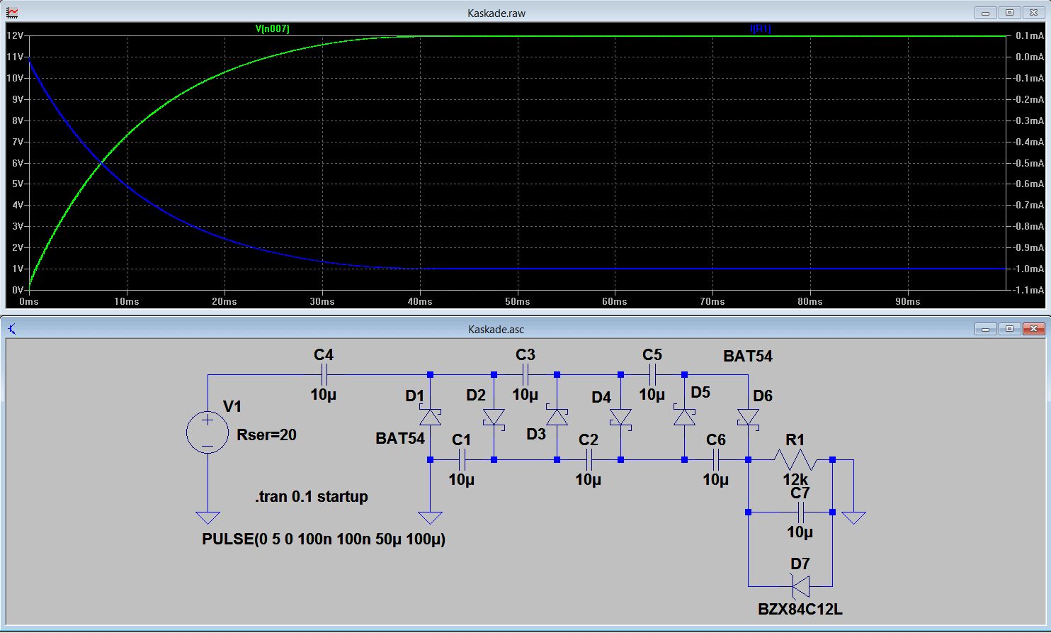This screenshot has width=1051, height=633.
Task: Pick the D1 Schottky diode symbol
Action: click(x=430, y=416)
